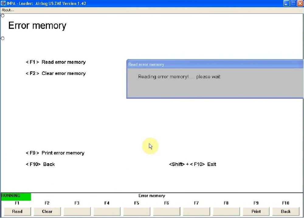Open the About... menu

pos(8,10)
